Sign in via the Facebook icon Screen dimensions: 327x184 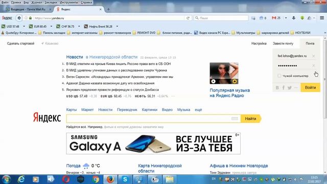283,87
